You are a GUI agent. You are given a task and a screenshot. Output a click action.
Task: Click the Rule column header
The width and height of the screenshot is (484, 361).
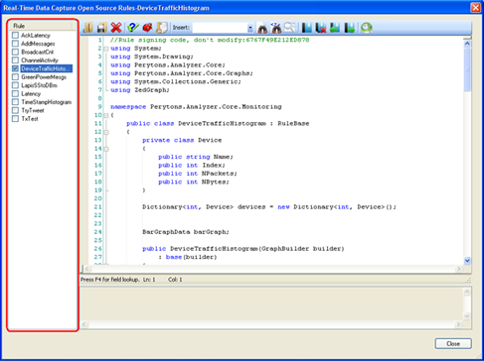point(42,26)
